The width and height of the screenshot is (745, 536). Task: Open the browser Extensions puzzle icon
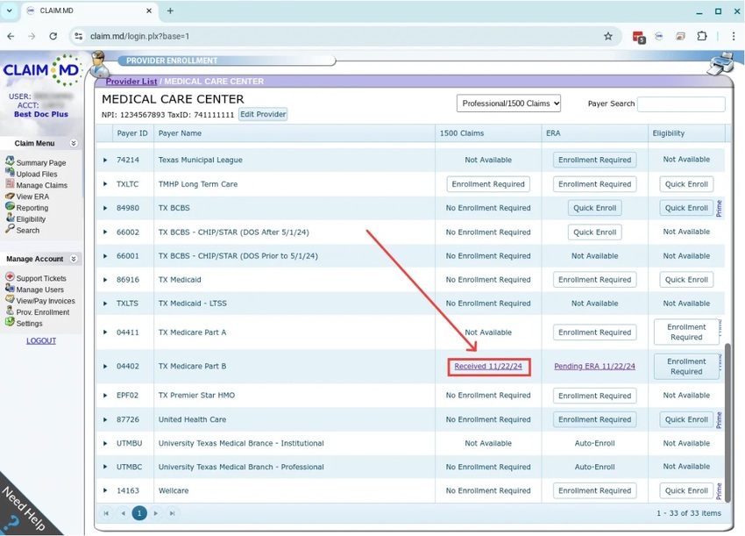702,36
